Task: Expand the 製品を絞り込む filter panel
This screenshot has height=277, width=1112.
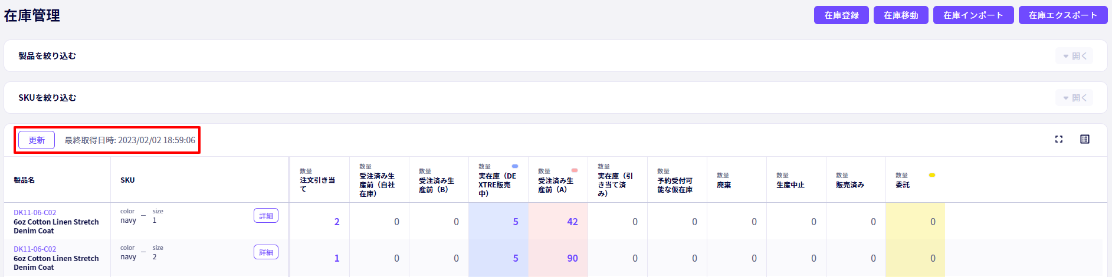Action: (1074, 56)
